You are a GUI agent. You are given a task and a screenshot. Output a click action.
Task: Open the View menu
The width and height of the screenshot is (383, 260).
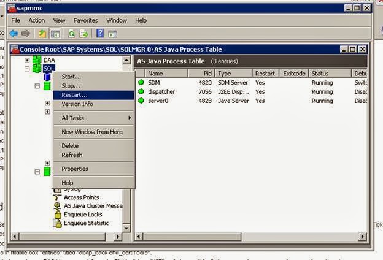click(x=59, y=20)
